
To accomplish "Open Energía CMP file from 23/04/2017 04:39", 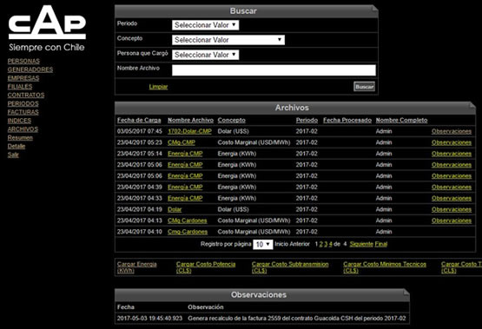I will (185, 188).
